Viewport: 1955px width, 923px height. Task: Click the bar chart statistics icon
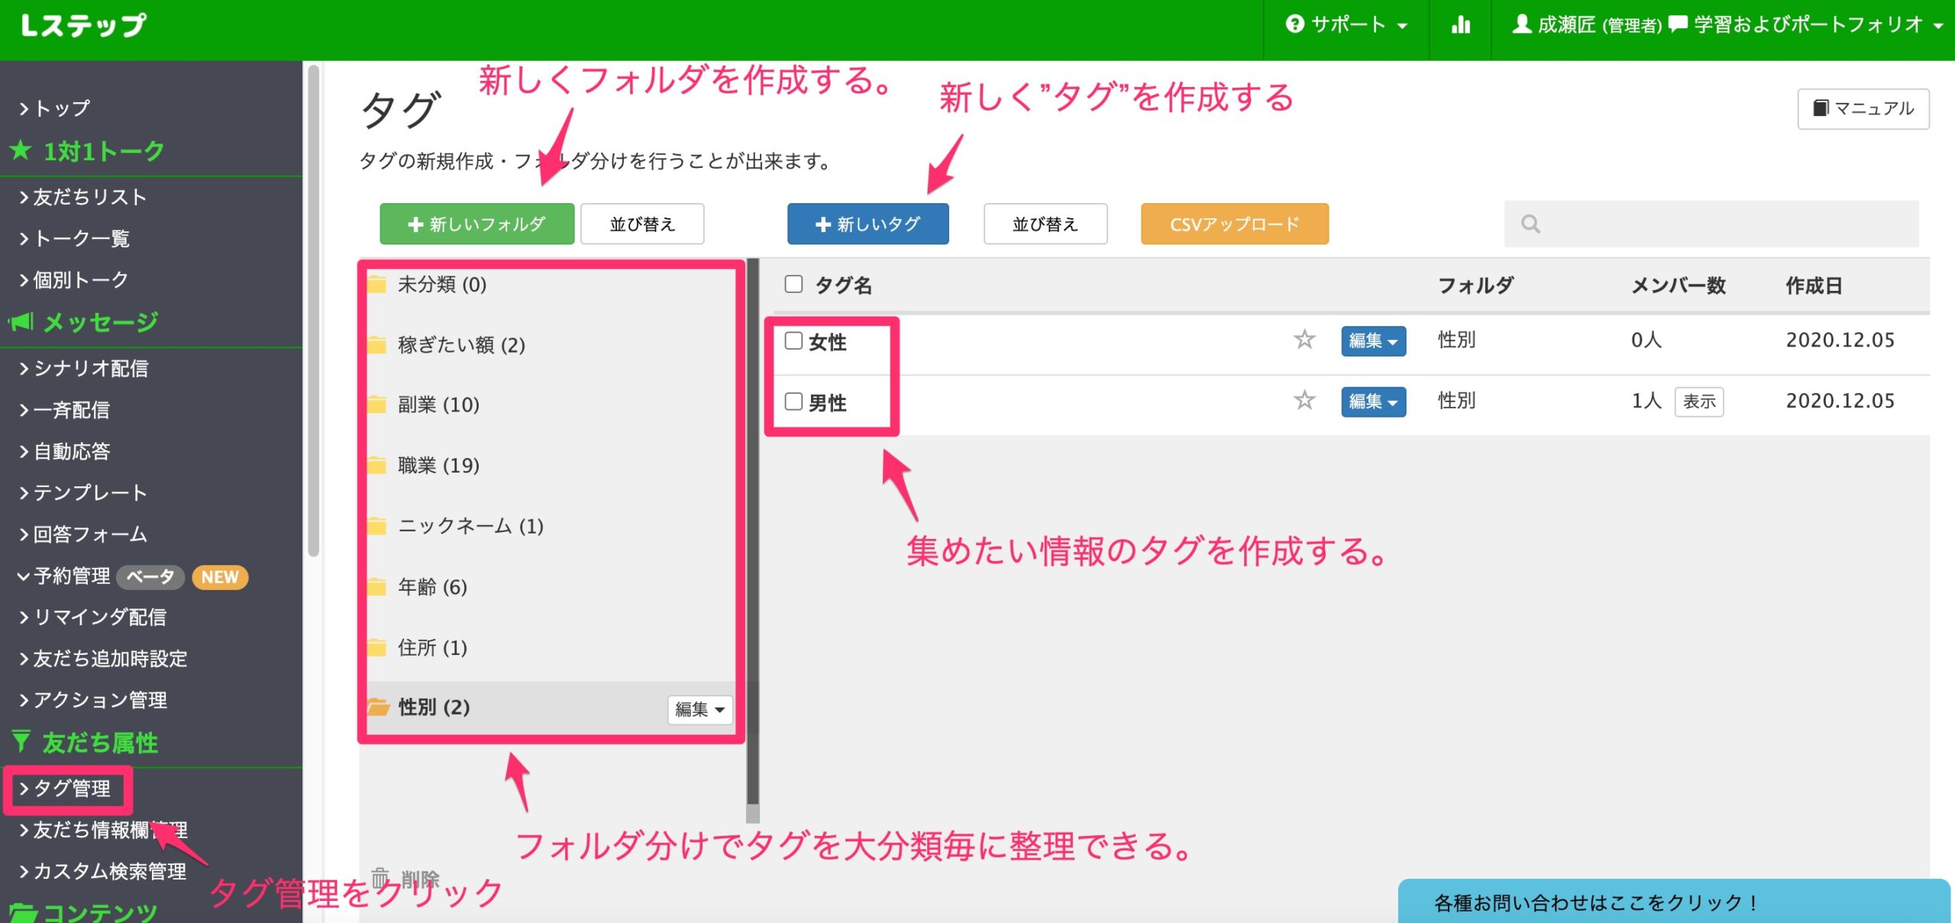[1460, 25]
